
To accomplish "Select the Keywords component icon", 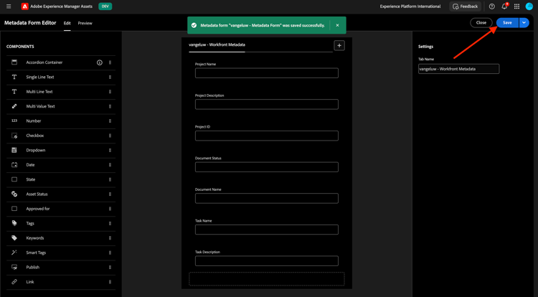I will [x=14, y=237].
